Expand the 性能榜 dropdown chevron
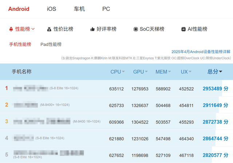Image resolution: width=233 pixels, height=163 pixels. pyautogui.click(x=33, y=29)
